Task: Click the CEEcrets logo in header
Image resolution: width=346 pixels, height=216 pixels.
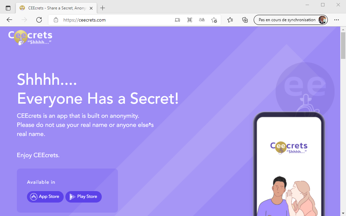Action: point(30,38)
